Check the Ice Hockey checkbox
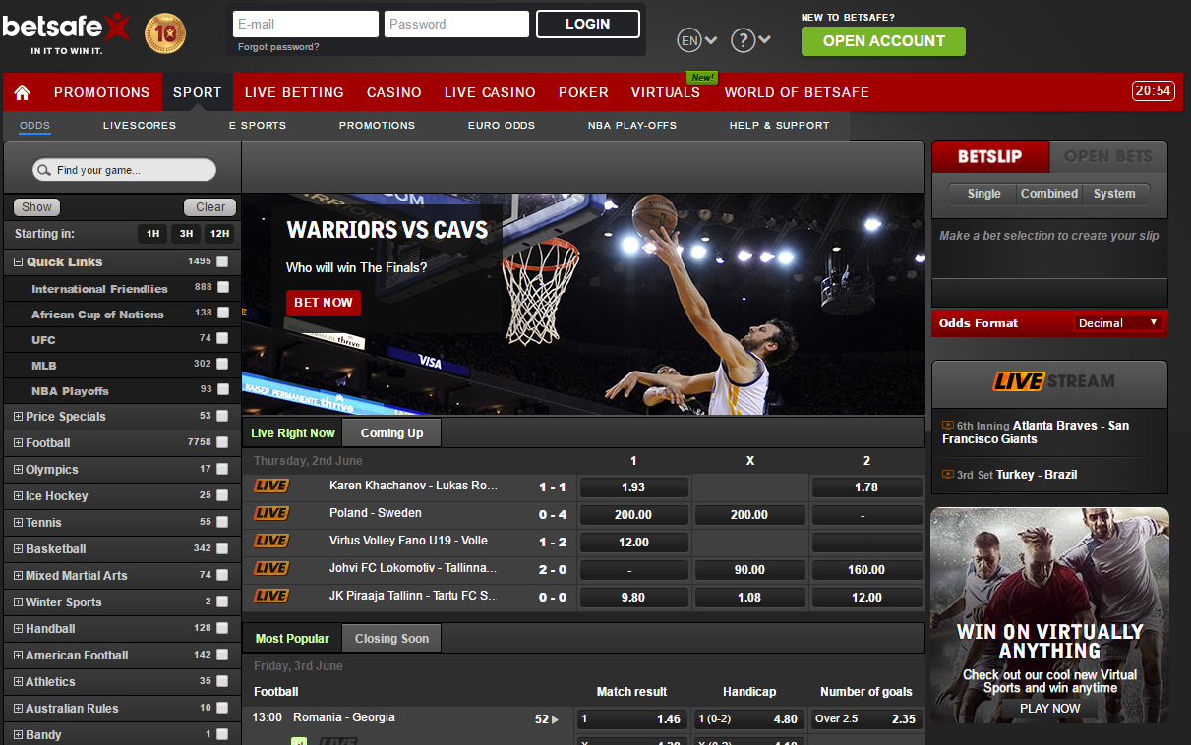The width and height of the screenshot is (1191, 745). (x=223, y=495)
